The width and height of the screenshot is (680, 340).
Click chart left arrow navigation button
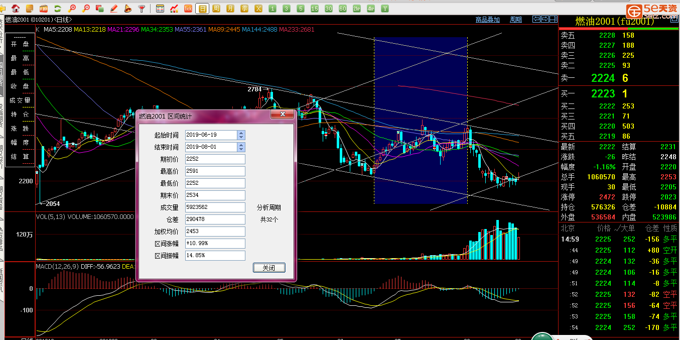click(x=536, y=19)
